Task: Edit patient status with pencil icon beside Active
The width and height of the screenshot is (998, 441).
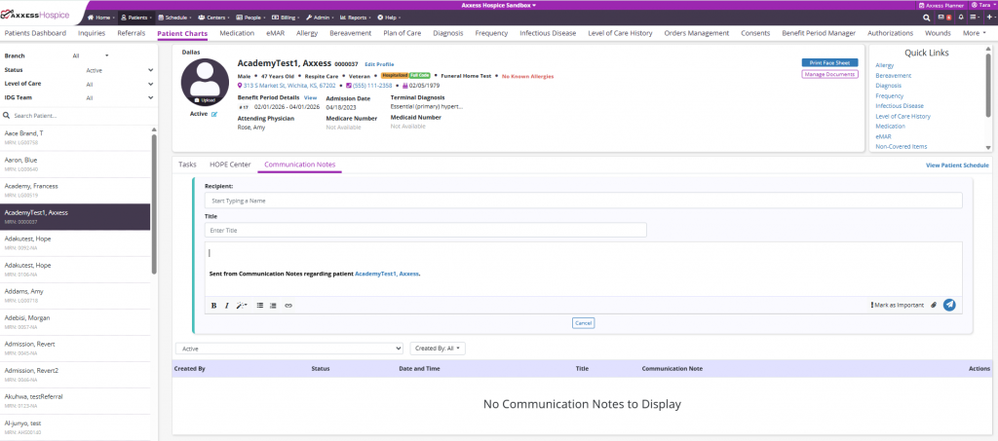Action: click(x=214, y=114)
